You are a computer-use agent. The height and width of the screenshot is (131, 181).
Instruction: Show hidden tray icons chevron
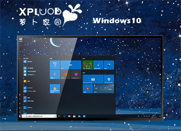142,116
